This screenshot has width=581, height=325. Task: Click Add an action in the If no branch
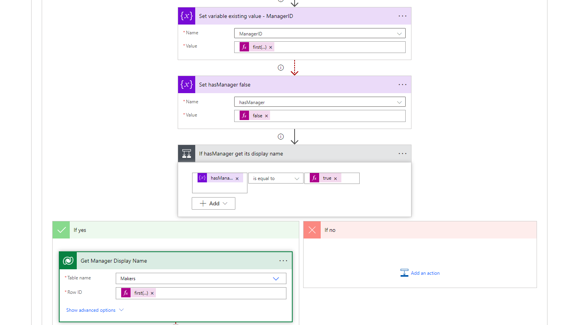pyautogui.click(x=425, y=273)
